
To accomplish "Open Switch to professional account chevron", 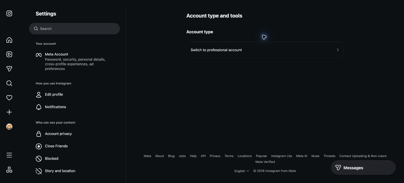I will coord(338,50).
